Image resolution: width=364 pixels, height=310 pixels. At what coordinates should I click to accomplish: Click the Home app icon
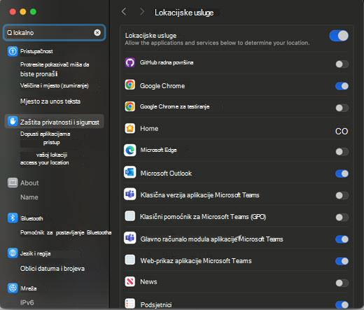click(x=129, y=128)
